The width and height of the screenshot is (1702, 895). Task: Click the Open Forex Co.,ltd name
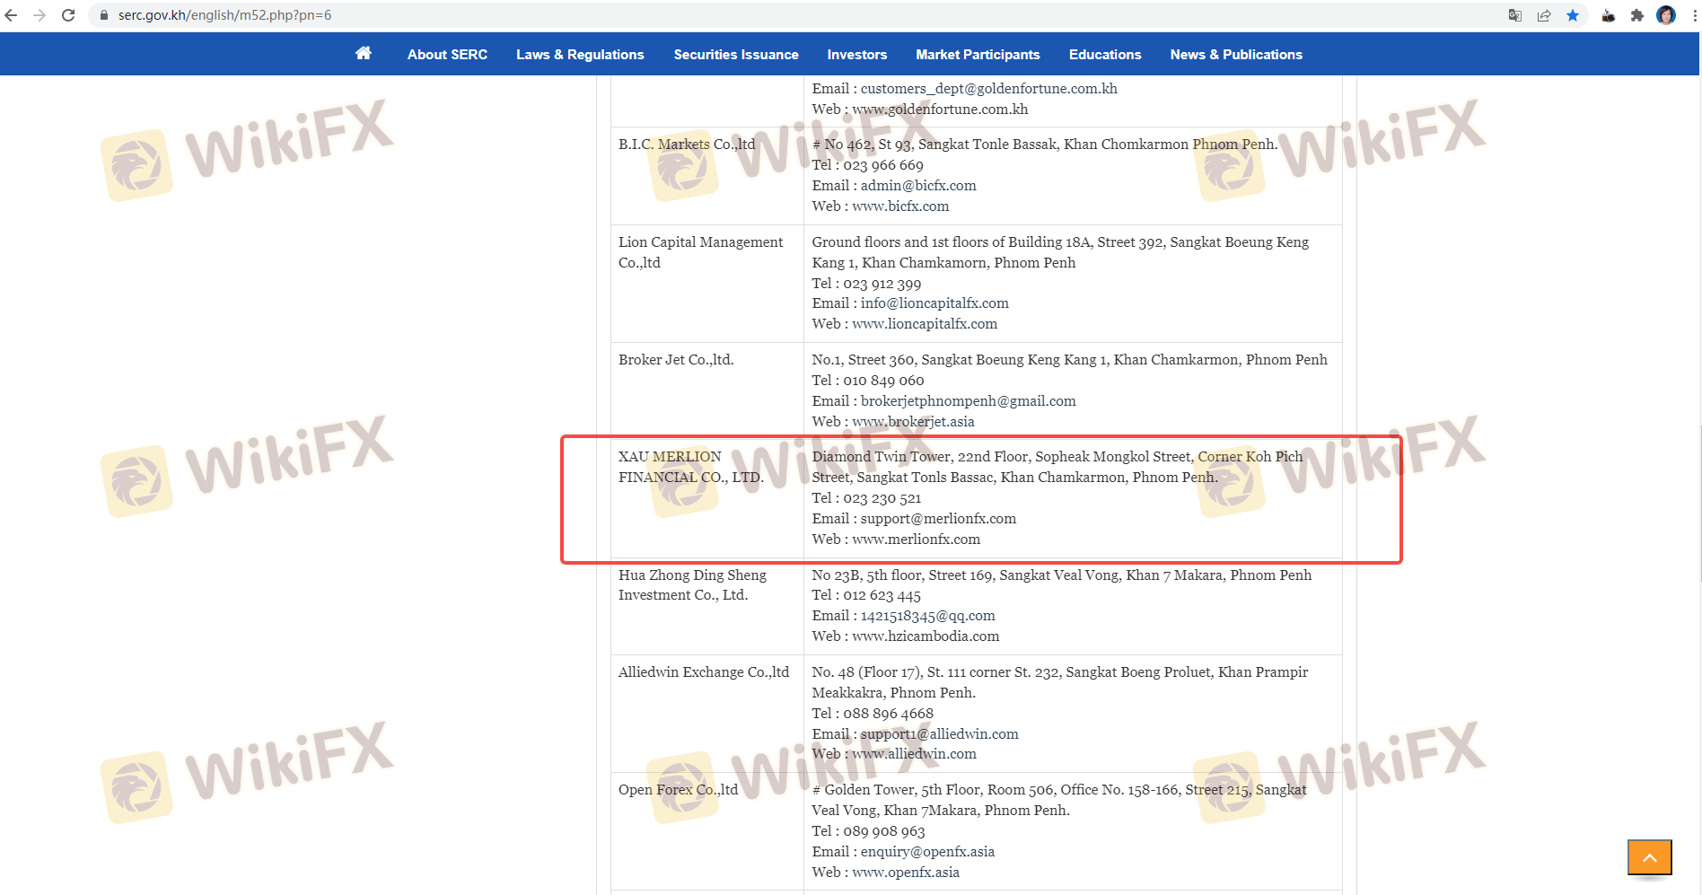pos(678,790)
